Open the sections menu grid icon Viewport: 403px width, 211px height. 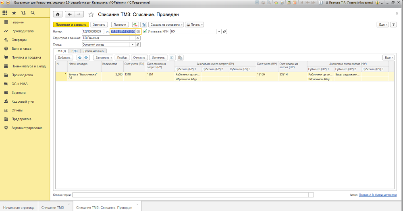tap(4, 13)
